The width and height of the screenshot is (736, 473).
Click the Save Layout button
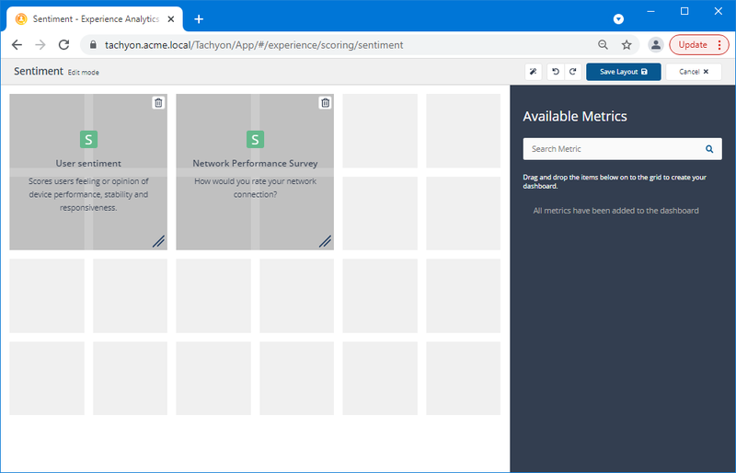(x=624, y=72)
